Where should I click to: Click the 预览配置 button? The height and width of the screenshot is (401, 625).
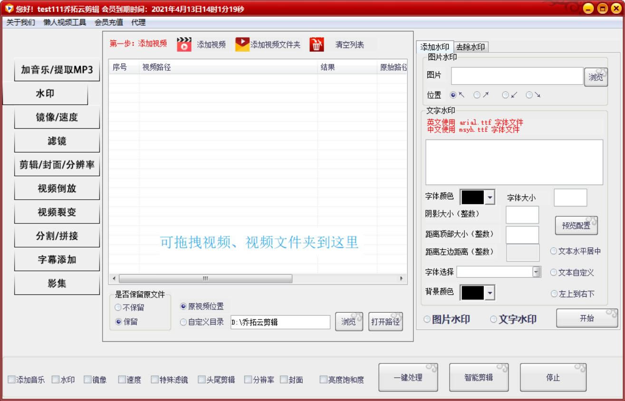[577, 226]
